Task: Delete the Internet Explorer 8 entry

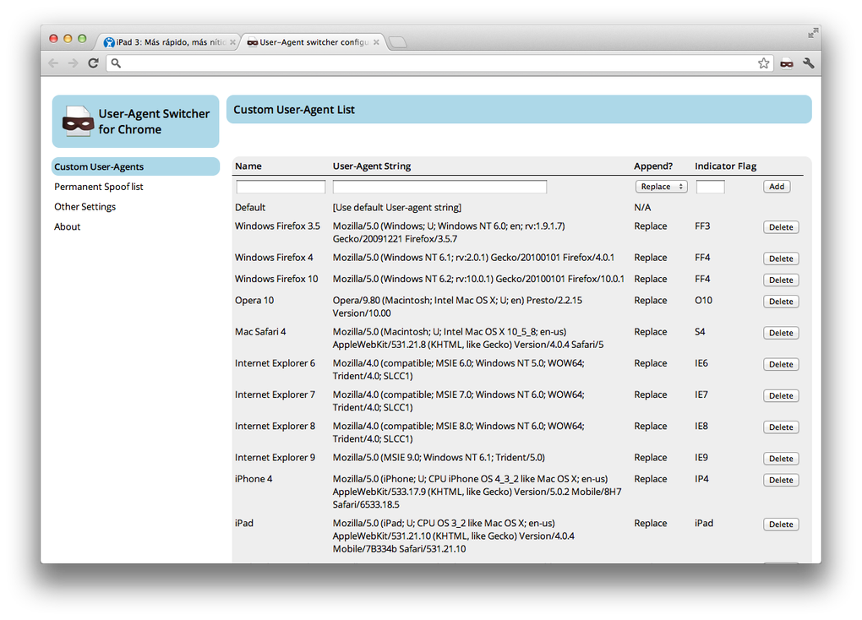Action: point(781,427)
